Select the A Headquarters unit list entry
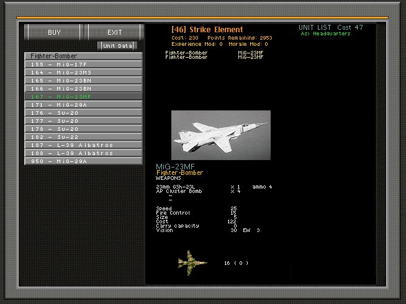This screenshot has height=304, width=406. click(x=325, y=34)
